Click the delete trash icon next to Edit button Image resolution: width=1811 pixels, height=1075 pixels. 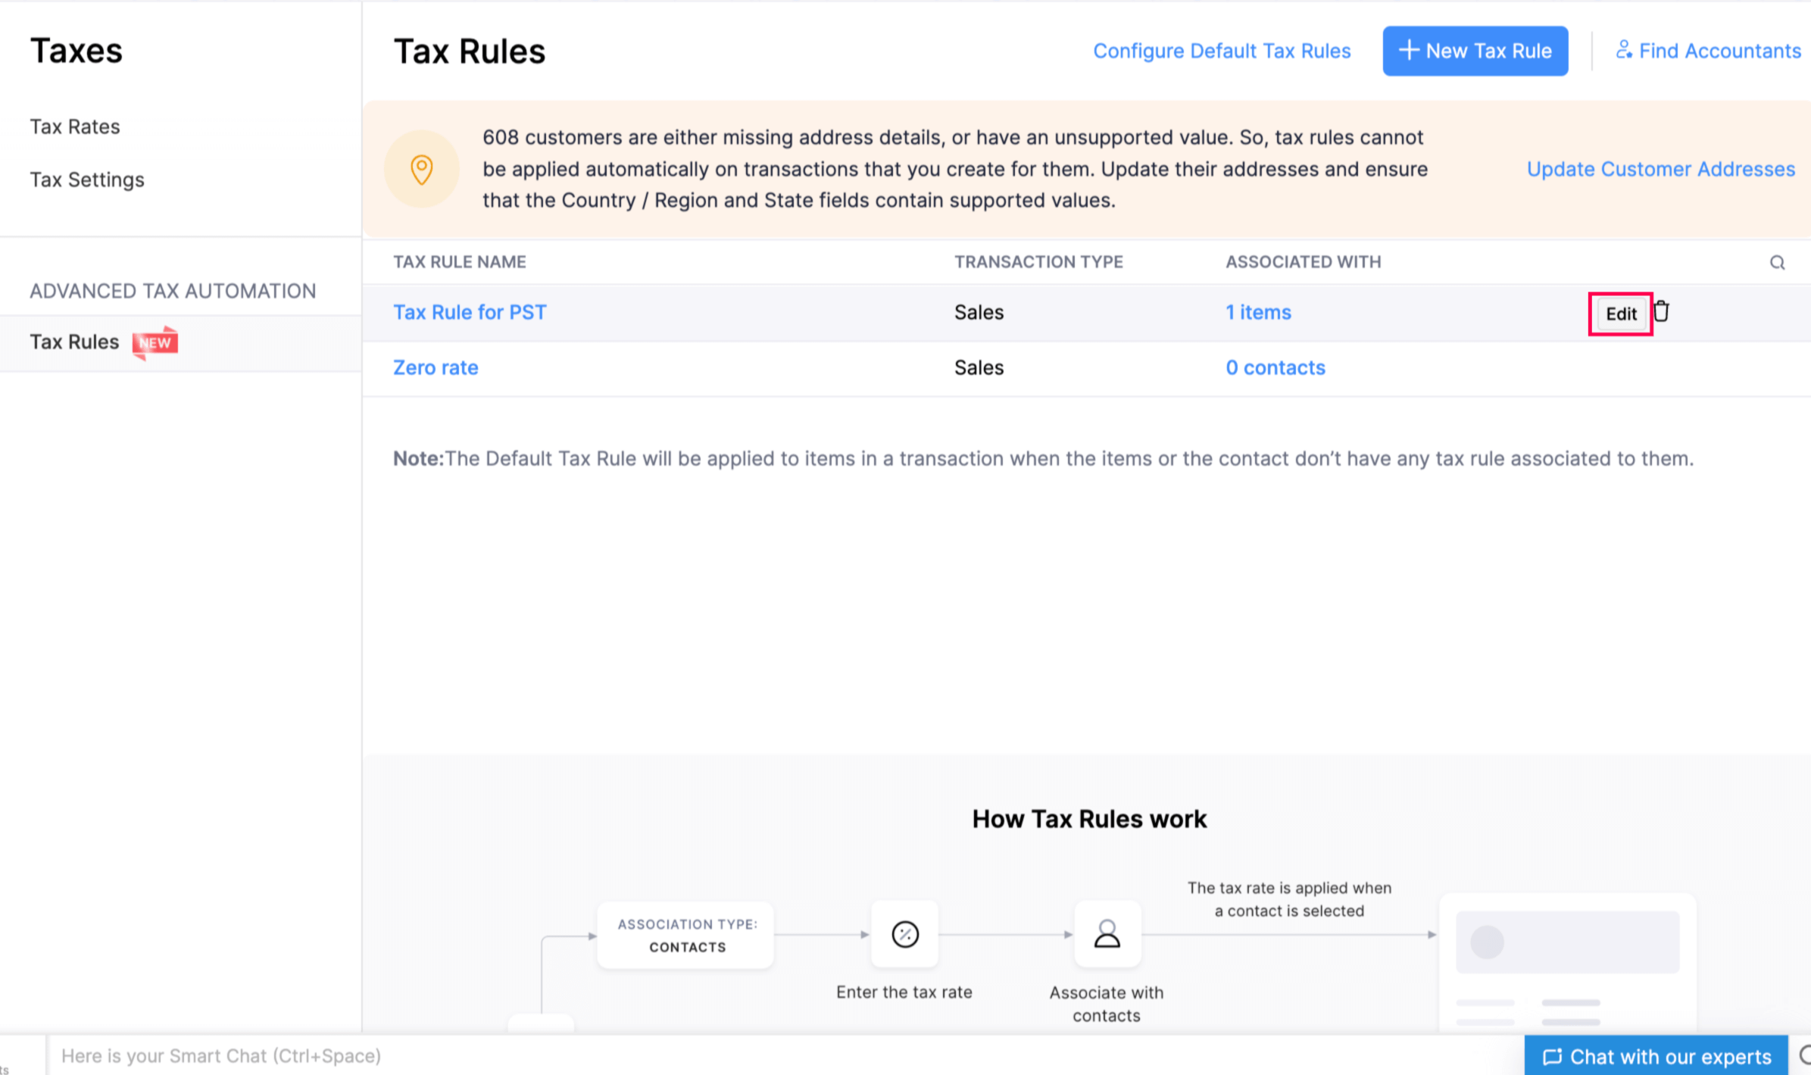point(1661,311)
